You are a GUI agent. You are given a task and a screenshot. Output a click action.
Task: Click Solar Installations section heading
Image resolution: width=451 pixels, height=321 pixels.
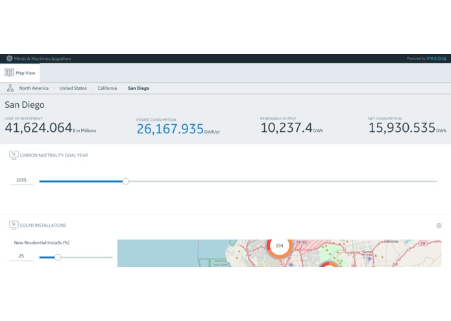point(43,225)
